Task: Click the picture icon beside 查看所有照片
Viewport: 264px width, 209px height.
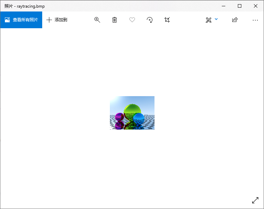Action: [7, 20]
